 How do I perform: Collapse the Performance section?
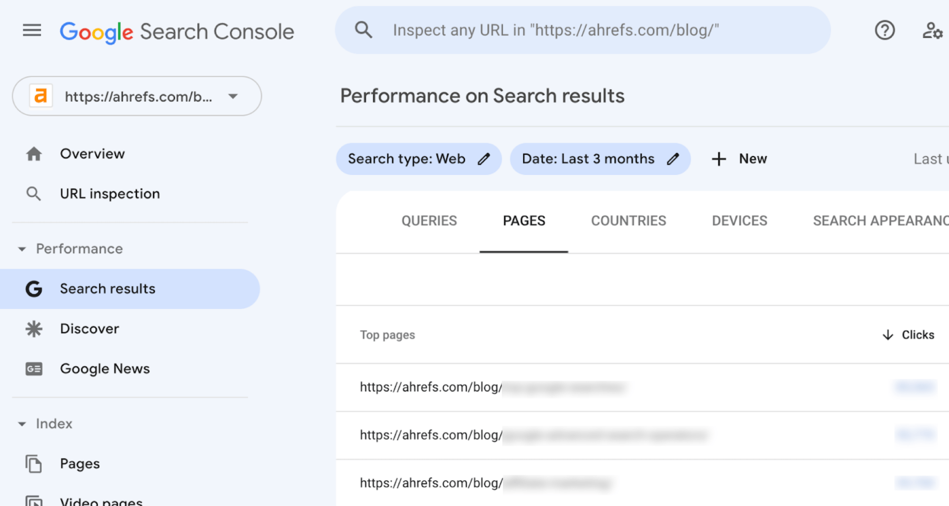point(22,249)
